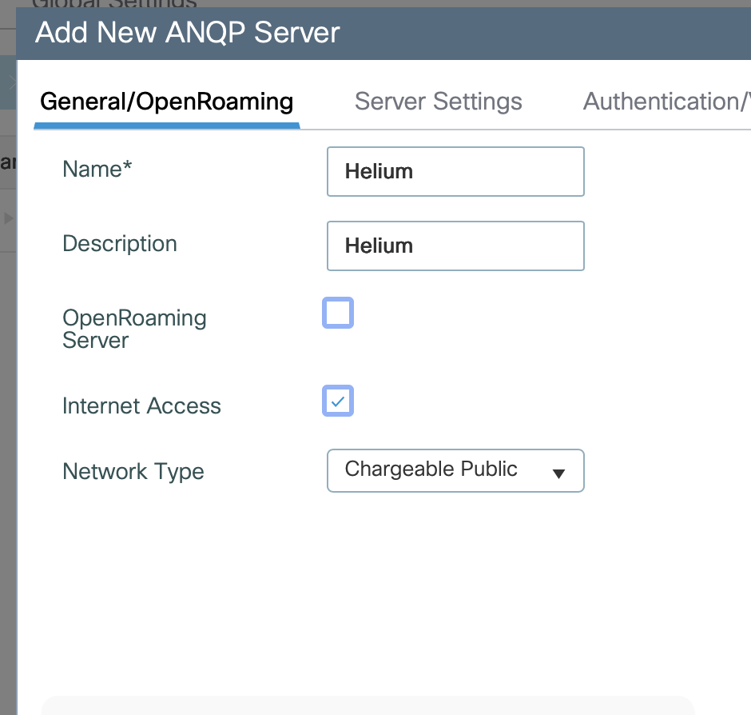The image size is (751, 715).
Task: Expand the triangle arrow behind the dialog
Action: 9,218
